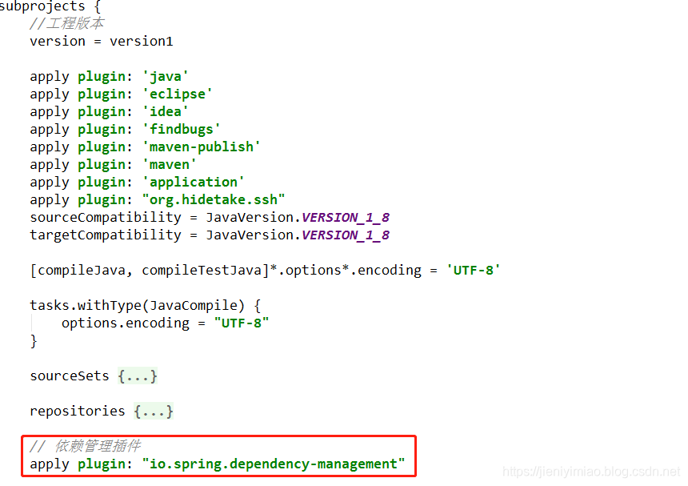Expand the folded sourceSets {...} block
This screenshot has width=688, height=486.
pyautogui.click(x=138, y=376)
